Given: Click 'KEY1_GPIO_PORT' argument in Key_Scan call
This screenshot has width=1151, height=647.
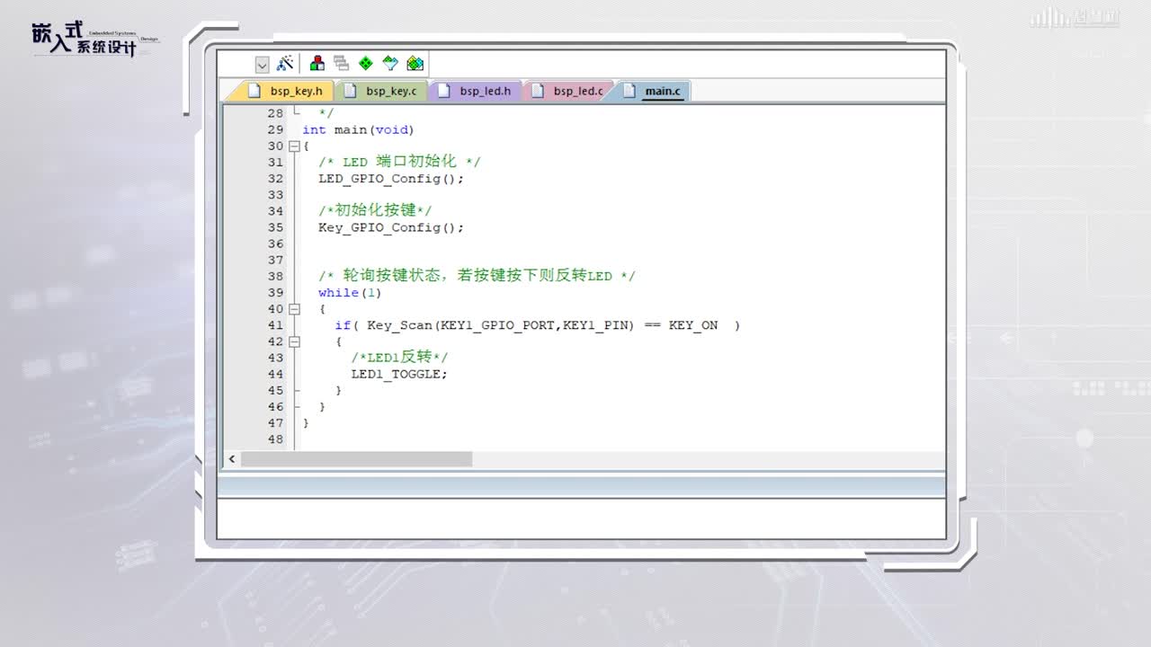Looking at the screenshot, I should click(498, 325).
